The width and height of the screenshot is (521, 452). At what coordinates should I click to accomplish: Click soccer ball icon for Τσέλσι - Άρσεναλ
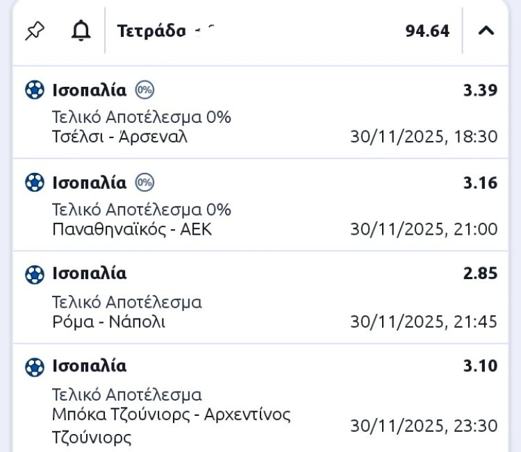34,90
